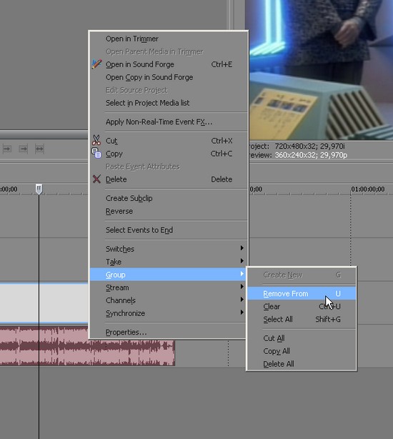
Task: Click the selected video event on timeline
Action: [44, 303]
